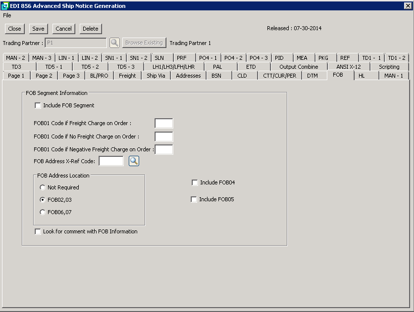
Task: Toggle the Include FOB05 checkbox
Action: (x=195, y=199)
